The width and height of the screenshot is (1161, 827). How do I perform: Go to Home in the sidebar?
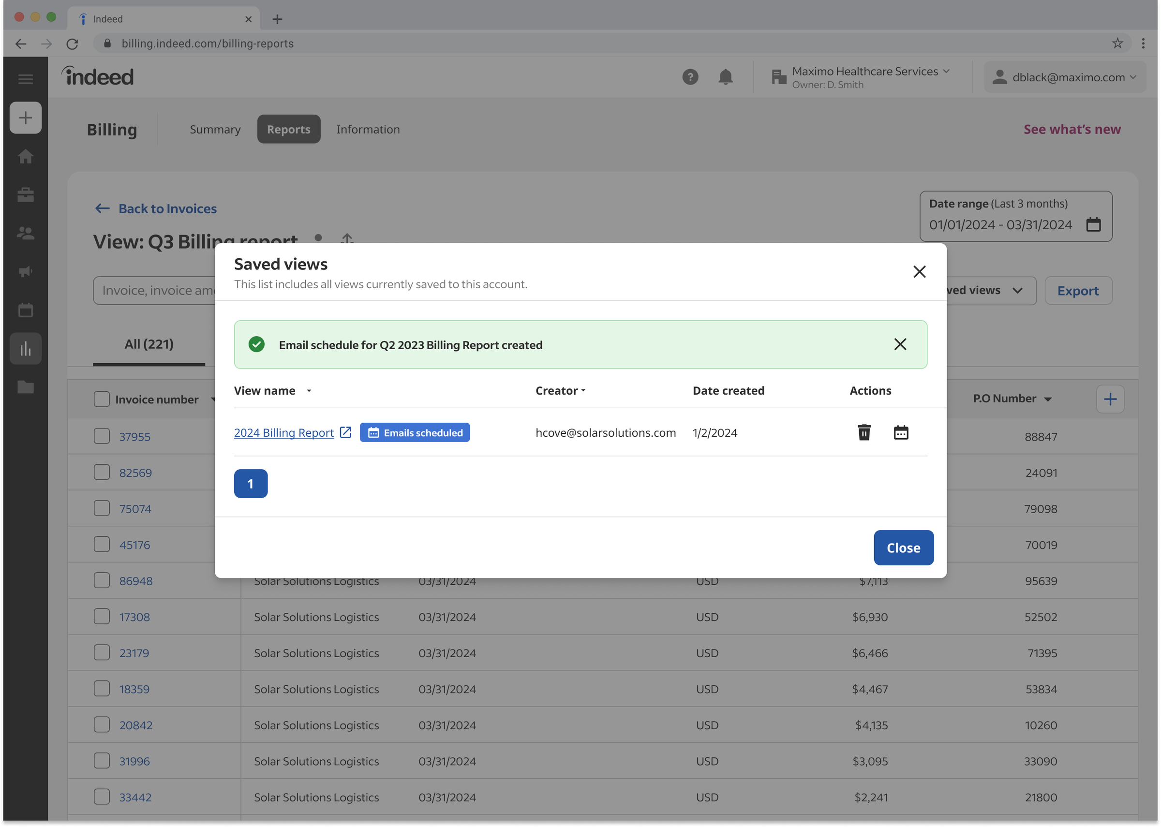26,156
